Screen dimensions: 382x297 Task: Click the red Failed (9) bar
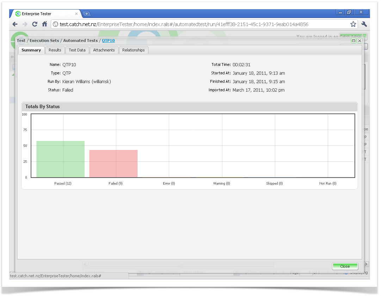[x=113, y=164]
